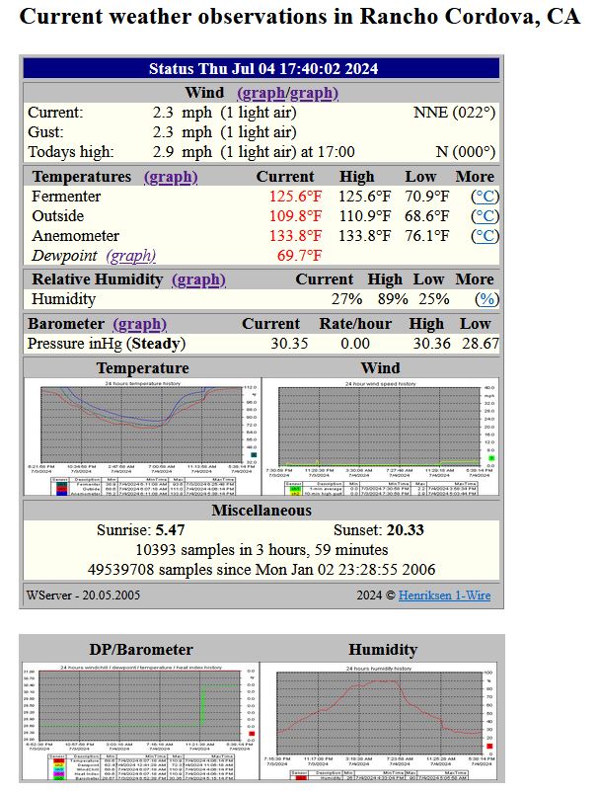
Task: Switch Outside temperature to °C
Action: [485, 216]
